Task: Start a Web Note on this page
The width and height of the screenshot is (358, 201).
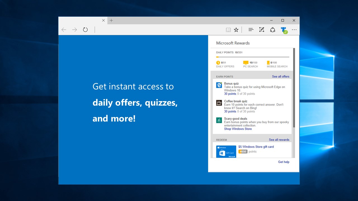Action: click(x=262, y=29)
